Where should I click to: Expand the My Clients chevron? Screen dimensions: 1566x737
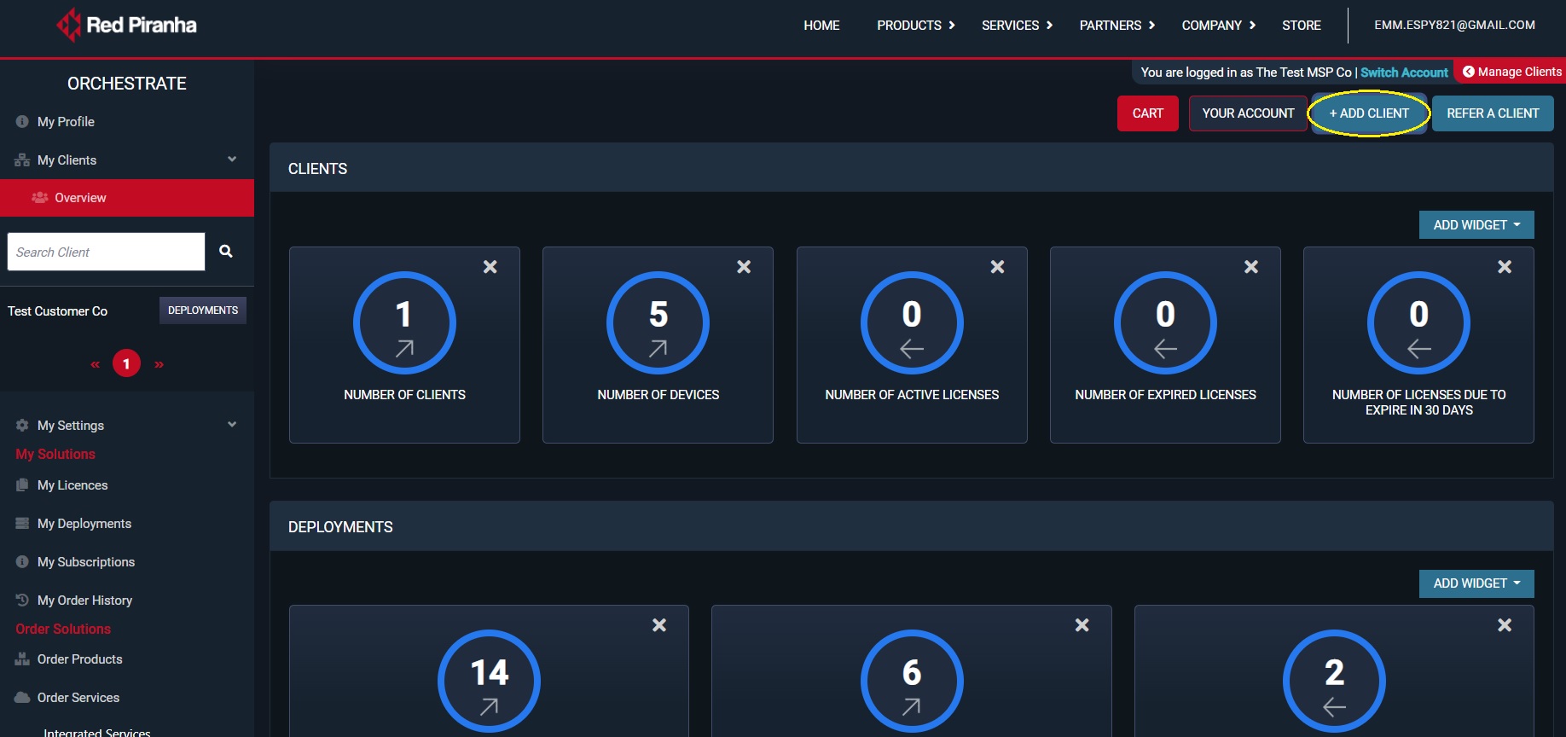click(x=232, y=160)
